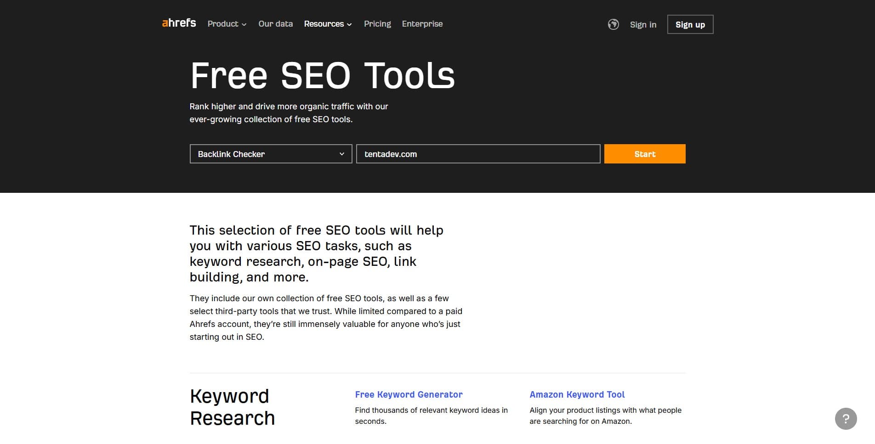Open the Amazon Keyword Tool
Screen dimensions: 875x444
577,394
